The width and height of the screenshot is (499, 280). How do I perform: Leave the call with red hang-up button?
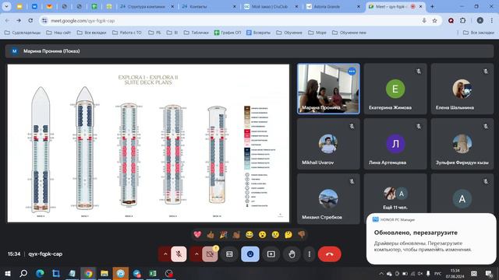[329, 254]
